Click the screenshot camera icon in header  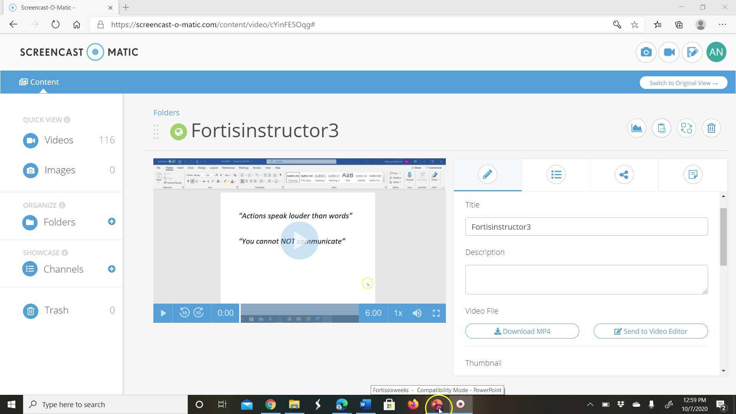tap(646, 52)
